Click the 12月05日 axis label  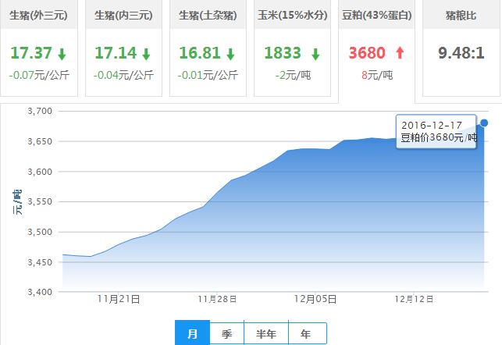click(x=315, y=299)
